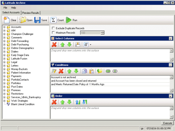The width and height of the screenshot is (175, 131).
Task: Set ascending sort with blue up arrow icon
Action: click(x=78, y=102)
